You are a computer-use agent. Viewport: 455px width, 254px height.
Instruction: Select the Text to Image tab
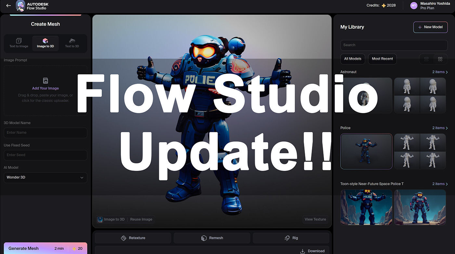click(x=19, y=43)
